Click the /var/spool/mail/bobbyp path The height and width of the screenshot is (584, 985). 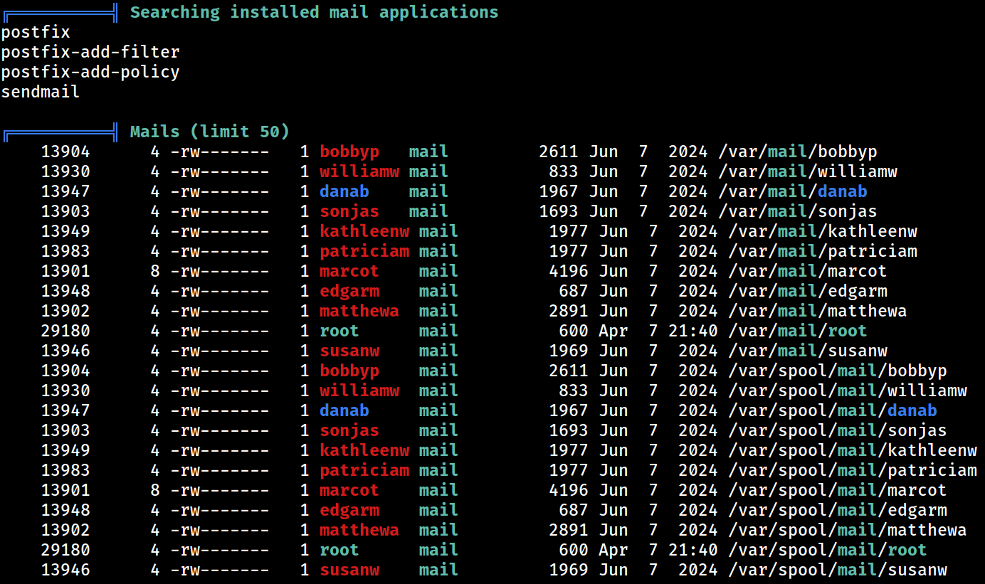coord(838,371)
